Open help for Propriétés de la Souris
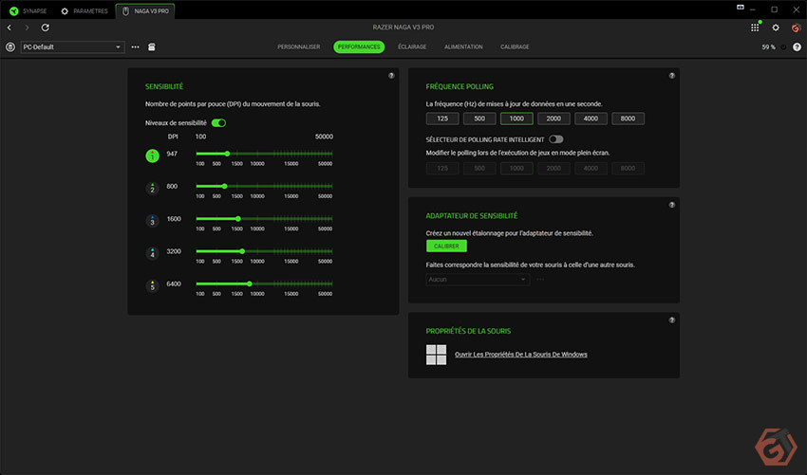This screenshot has height=475, width=807. [671, 320]
